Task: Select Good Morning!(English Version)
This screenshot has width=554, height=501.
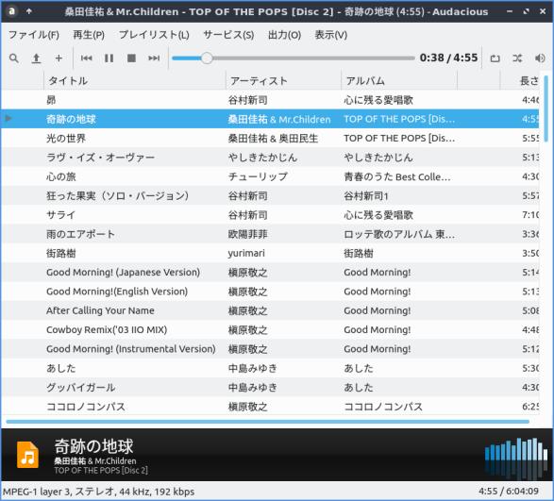Action: point(117,292)
